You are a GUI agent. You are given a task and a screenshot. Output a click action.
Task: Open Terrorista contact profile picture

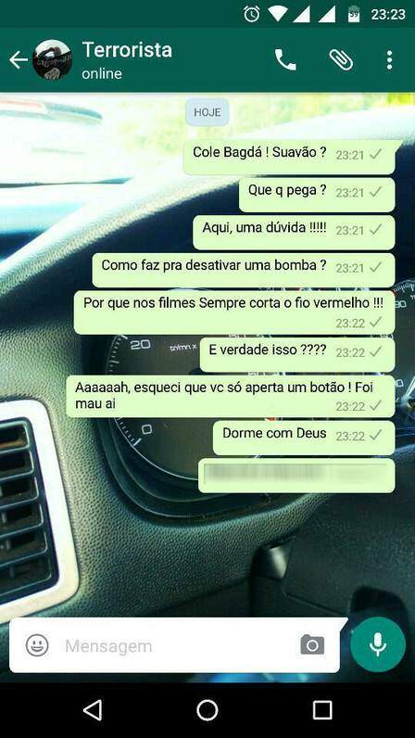[52, 59]
